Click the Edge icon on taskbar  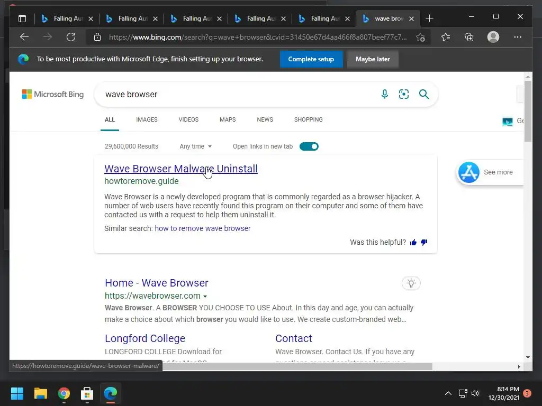coord(111,393)
